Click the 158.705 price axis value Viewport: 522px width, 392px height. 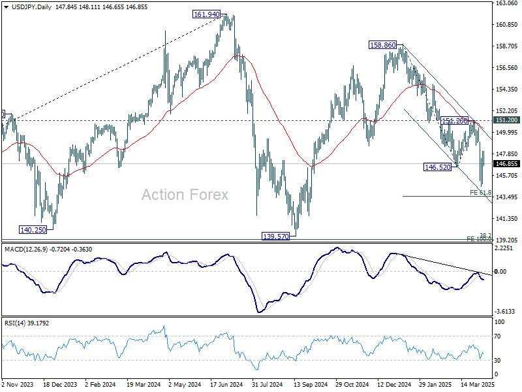[506, 46]
